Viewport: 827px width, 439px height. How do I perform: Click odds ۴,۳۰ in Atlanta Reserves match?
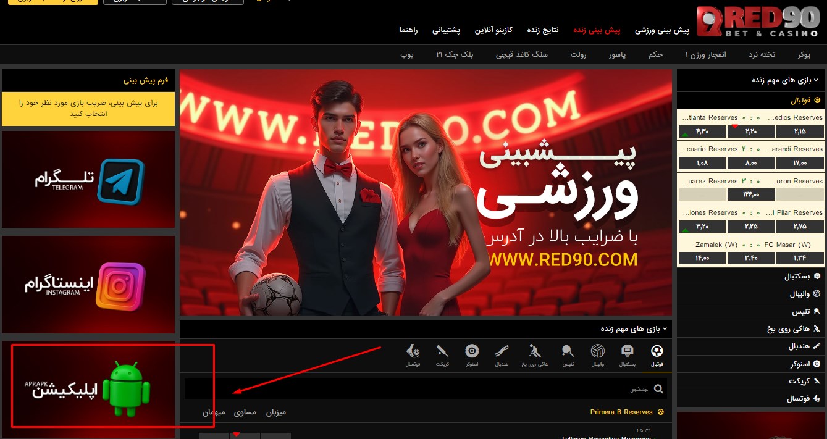tap(702, 131)
